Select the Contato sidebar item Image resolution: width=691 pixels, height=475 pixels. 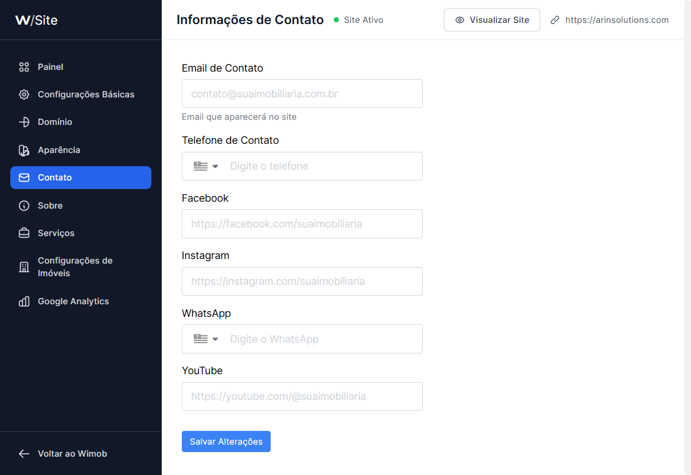pyautogui.click(x=81, y=178)
